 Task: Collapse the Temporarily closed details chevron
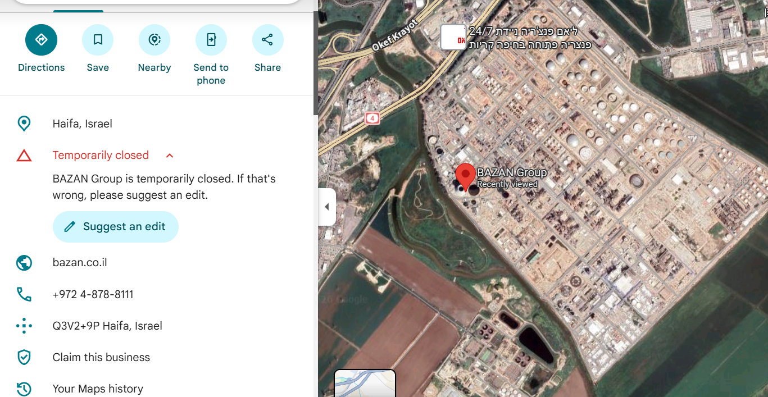point(170,156)
